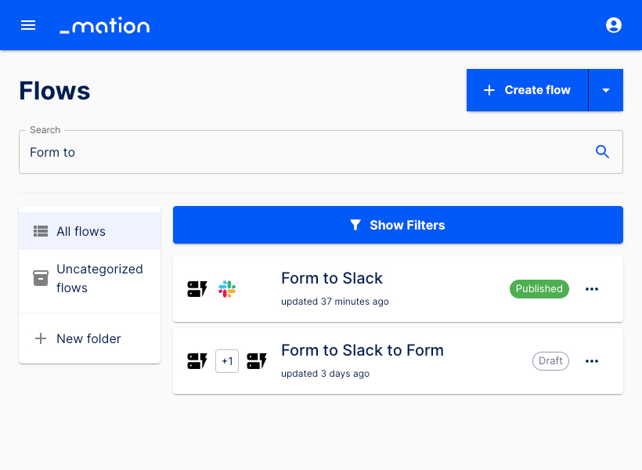Click the Slack icon on Form to Slack

click(x=227, y=289)
